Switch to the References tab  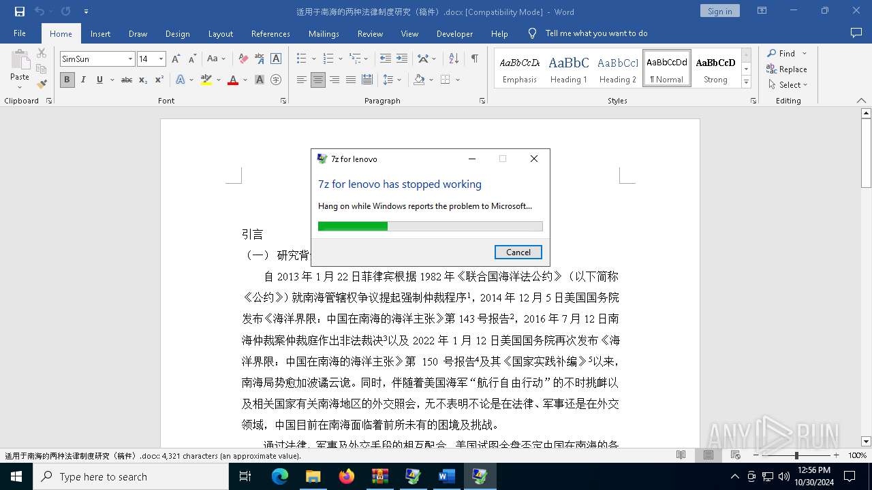[270, 33]
